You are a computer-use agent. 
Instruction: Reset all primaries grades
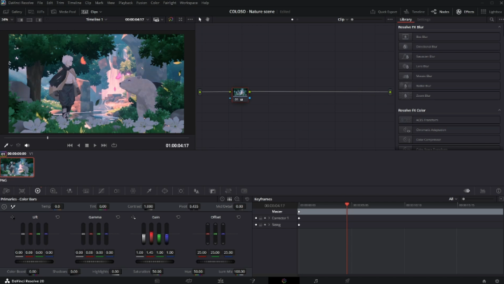pos(247,199)
